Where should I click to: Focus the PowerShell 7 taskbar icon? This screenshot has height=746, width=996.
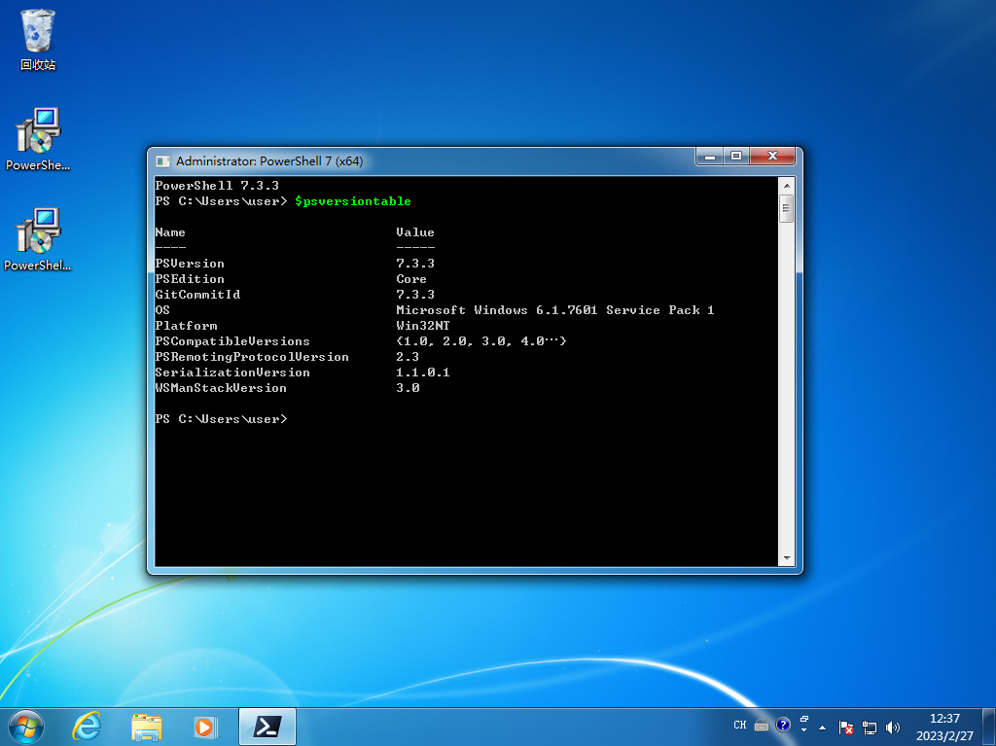tap(266, 727)
